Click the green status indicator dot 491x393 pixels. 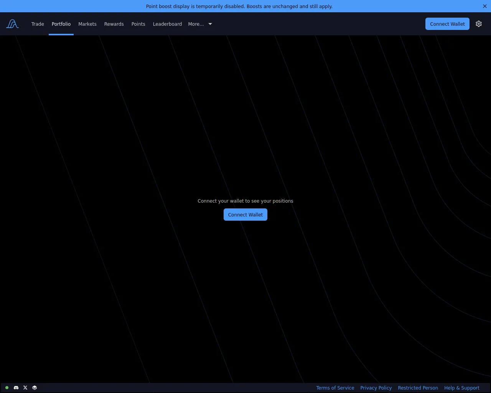coord(7,388)
